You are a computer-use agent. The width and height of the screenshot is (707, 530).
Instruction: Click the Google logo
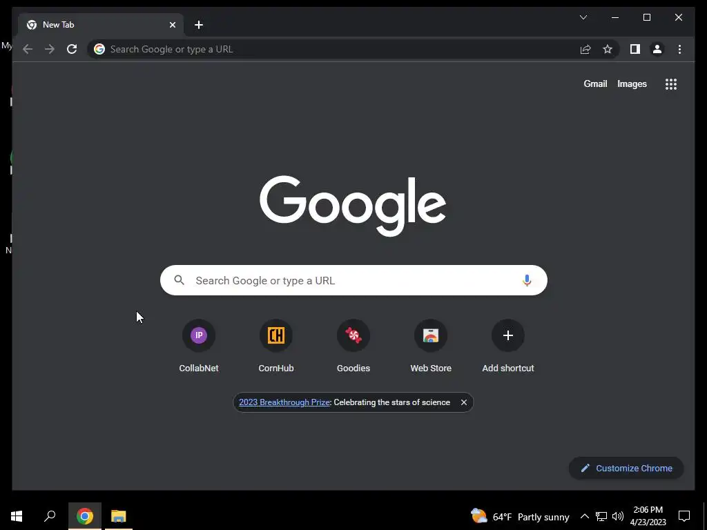(x=353, y=206)
